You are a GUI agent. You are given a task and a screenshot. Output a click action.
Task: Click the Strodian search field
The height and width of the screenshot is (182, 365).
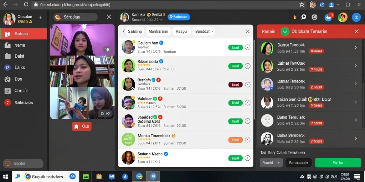coord(76,17)
